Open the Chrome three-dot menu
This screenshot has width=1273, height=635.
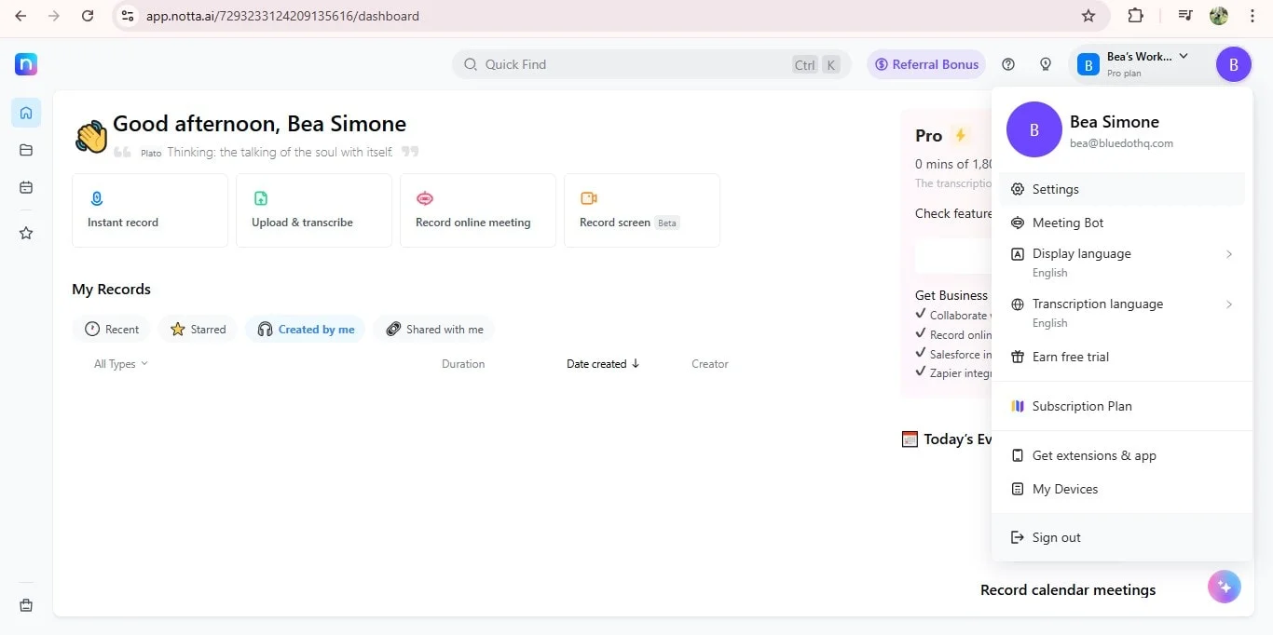(x=1252, y=16)
